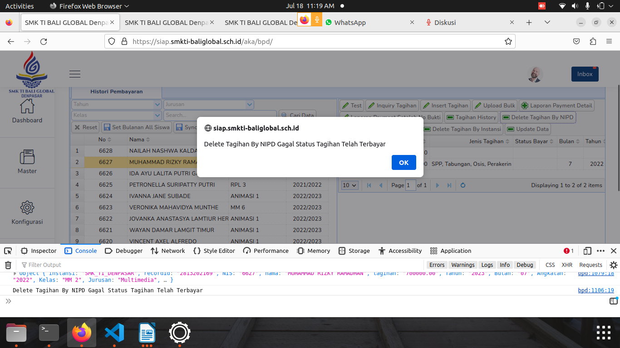This screenshot has height=348, width=620.
Task: Switch to the WhatsApp browser tab
Action: 349,23
